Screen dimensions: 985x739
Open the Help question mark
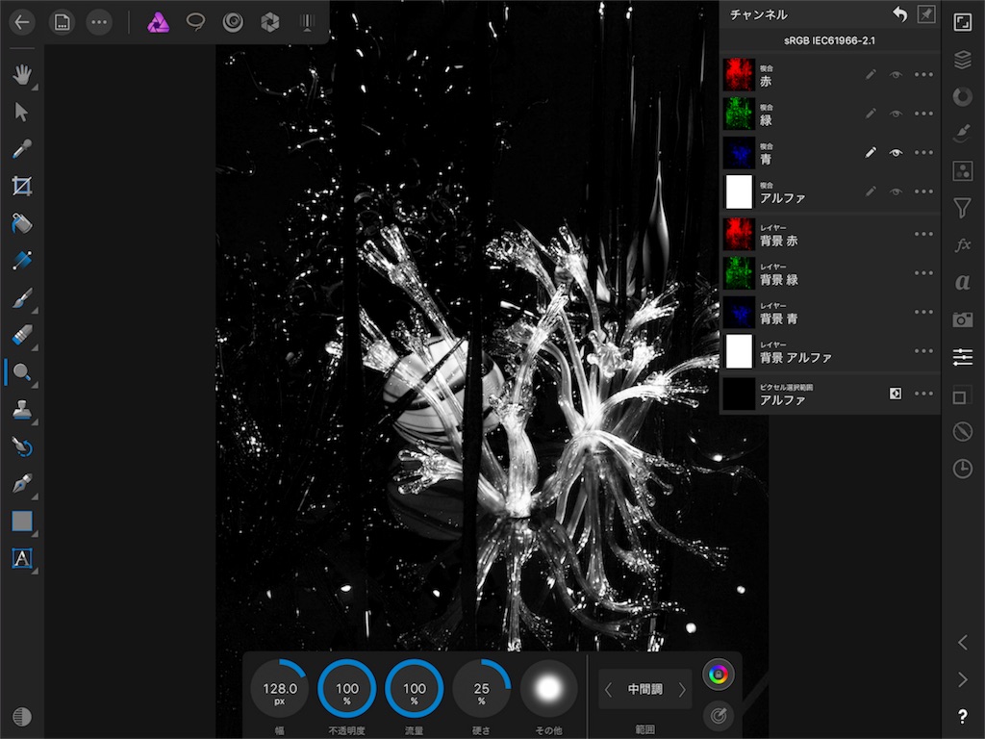pyautogui.click(x=962, y=716)
